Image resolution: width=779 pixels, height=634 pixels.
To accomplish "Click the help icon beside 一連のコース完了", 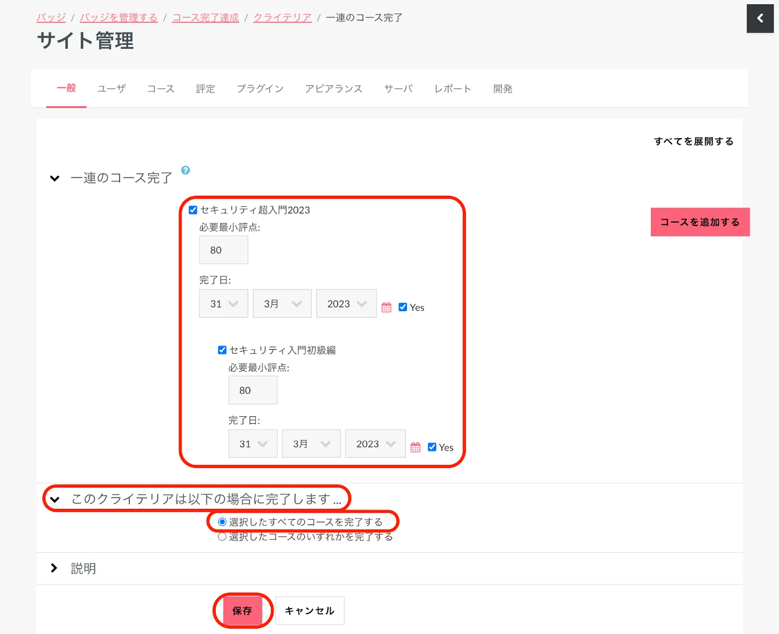I will (x=185, y=170).
